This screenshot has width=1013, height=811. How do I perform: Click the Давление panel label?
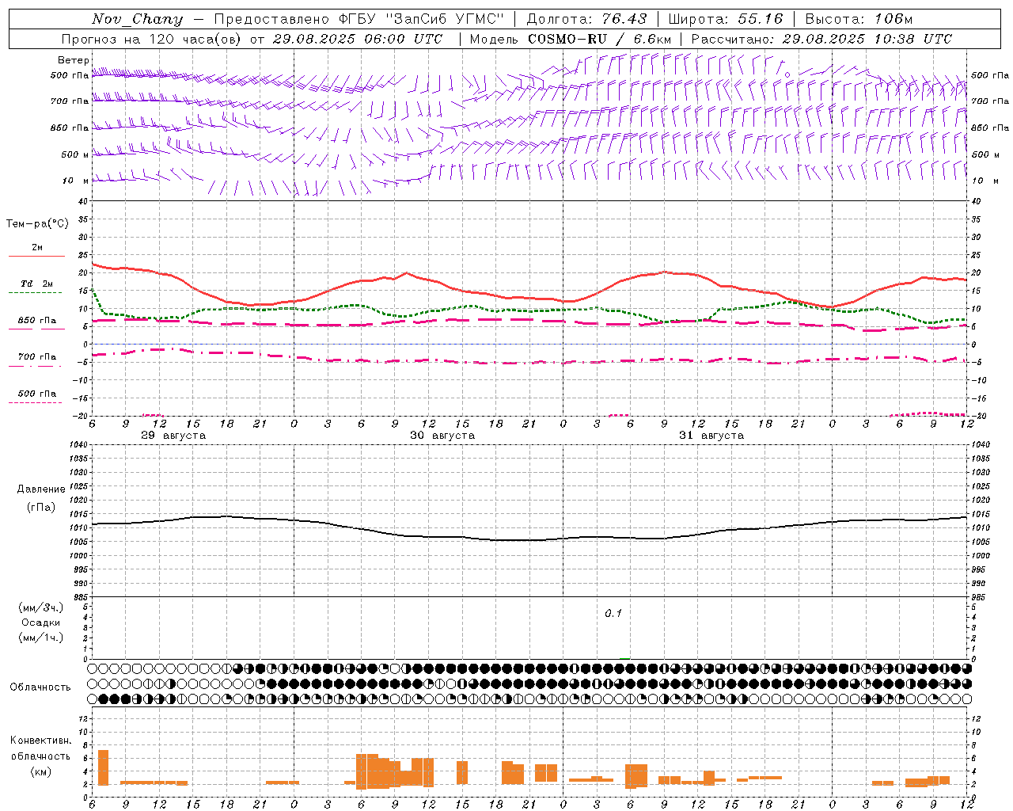pyautogui.click(x=41, y=489)
